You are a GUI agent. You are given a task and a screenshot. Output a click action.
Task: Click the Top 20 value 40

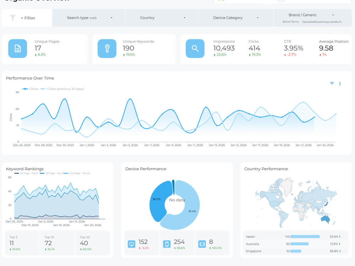coord(84,243)
